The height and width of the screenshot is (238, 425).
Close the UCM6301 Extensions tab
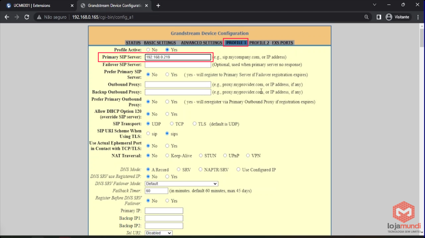[x=72, y=6]
